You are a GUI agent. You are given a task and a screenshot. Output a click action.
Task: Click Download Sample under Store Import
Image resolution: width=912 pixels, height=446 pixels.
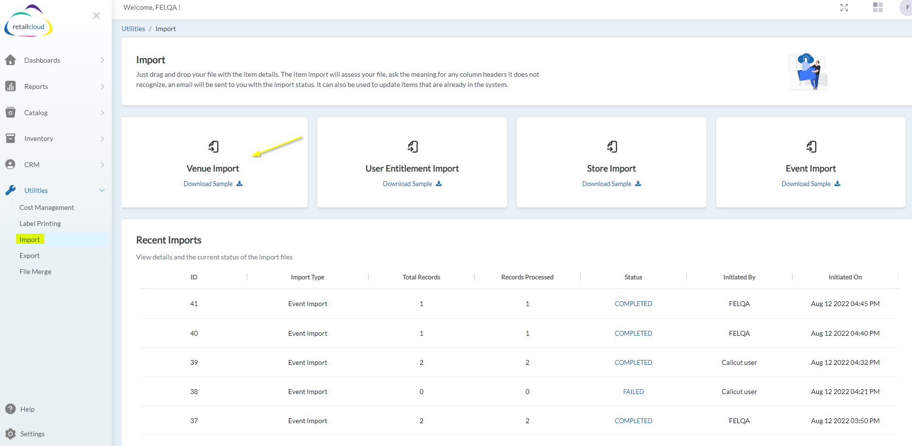[607, 184]
